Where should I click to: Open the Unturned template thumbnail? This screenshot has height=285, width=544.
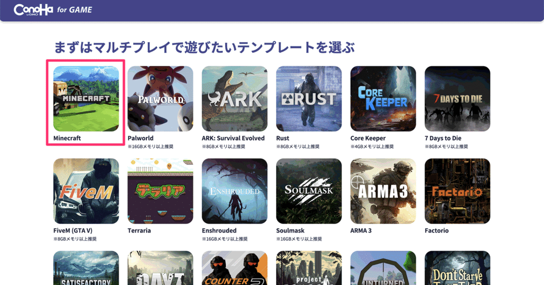383,268
